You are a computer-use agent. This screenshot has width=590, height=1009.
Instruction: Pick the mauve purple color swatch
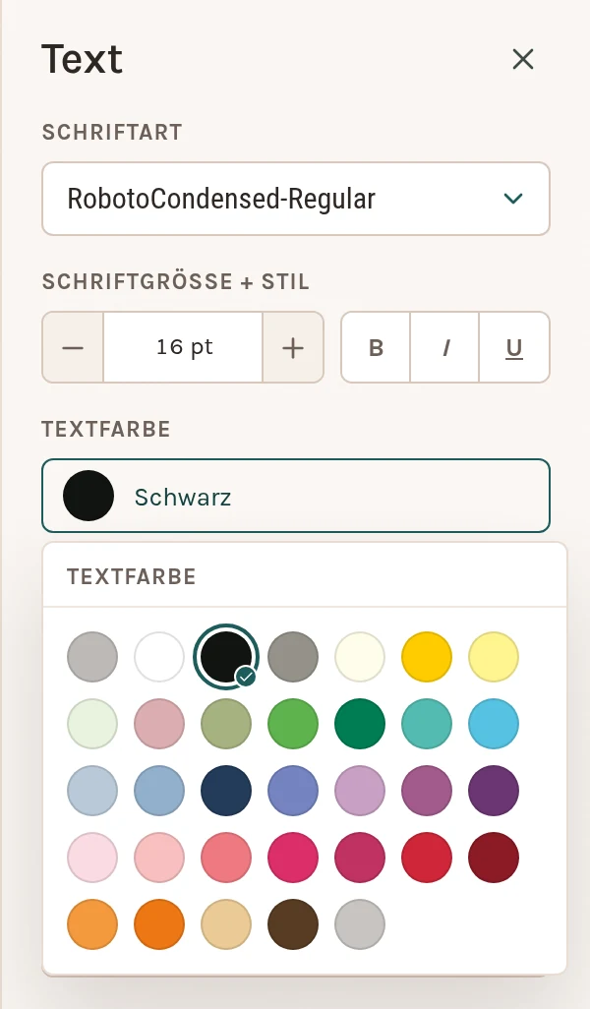click(x=427, y=791)
